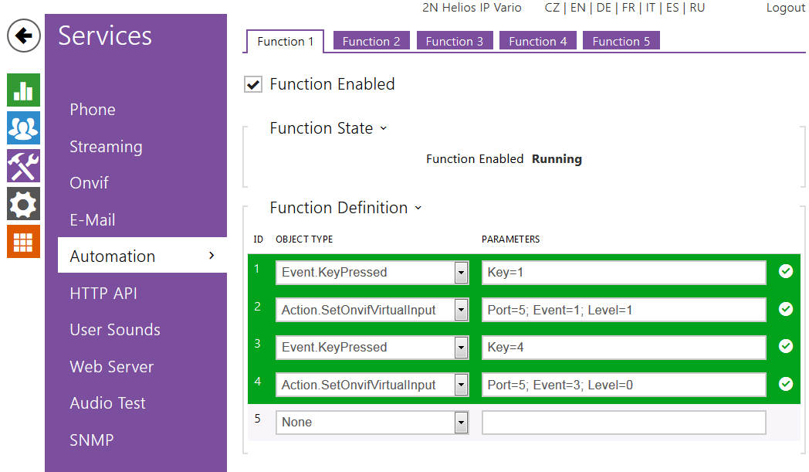This screenshot has height=472, width=809.
Task: Click the orange grid Services icon
Action: click(x=23, y=242)
